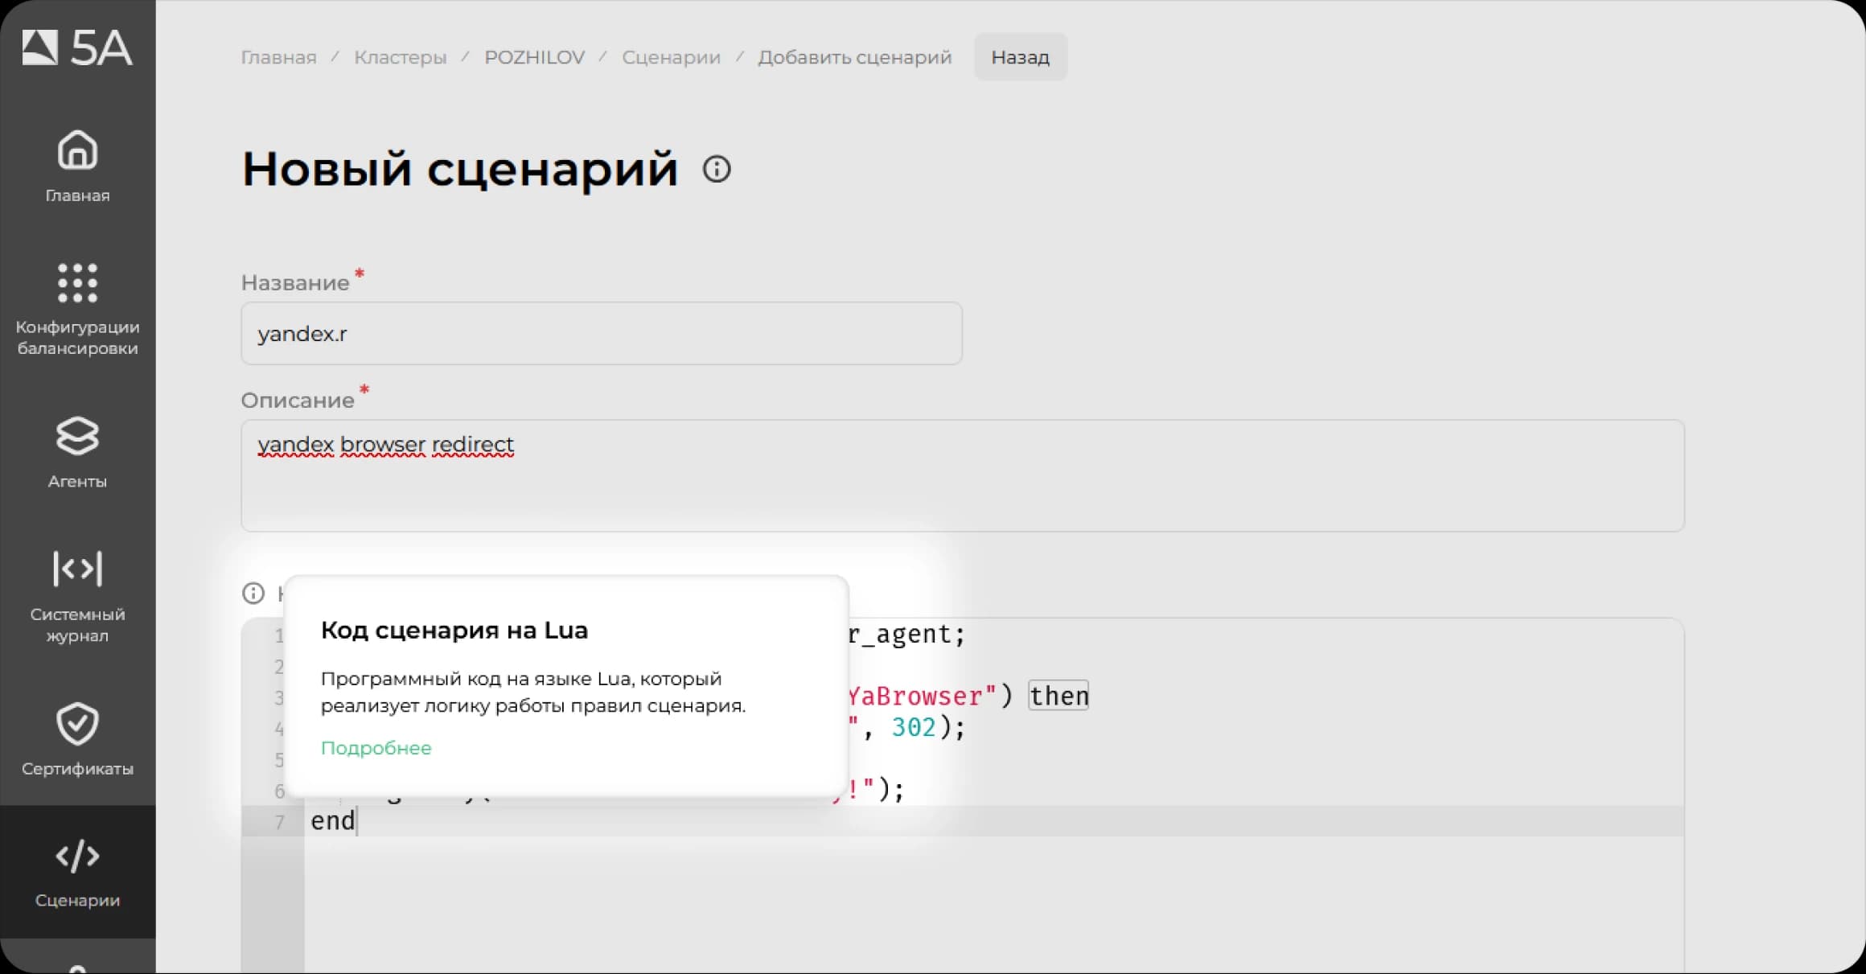Place cursor on end line in editor
The image size is (1866, 974).
pyautogui.click(x=333, y=821)
